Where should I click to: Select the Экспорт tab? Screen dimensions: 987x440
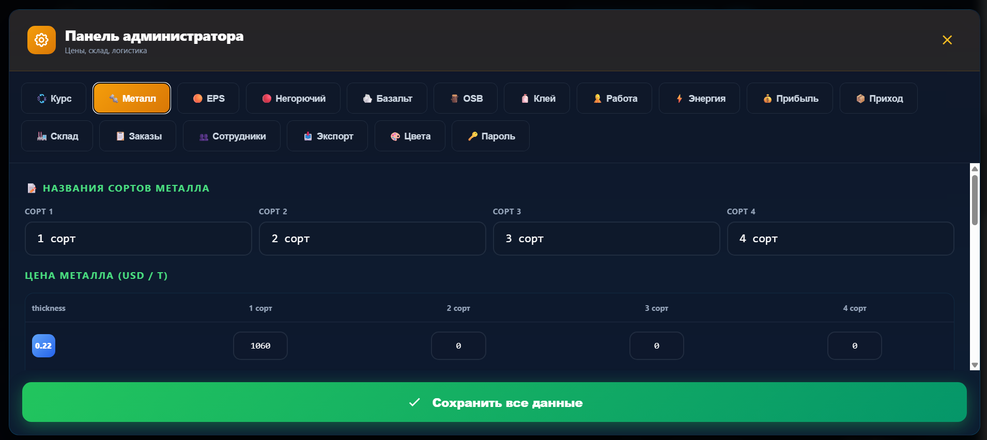(327, 136)
